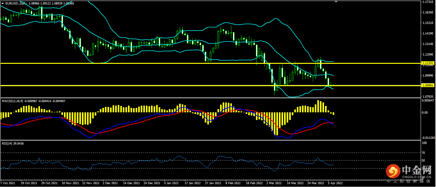
Task: Click the MACD 0.00 zero level label
Action: (x=425, y=113)
